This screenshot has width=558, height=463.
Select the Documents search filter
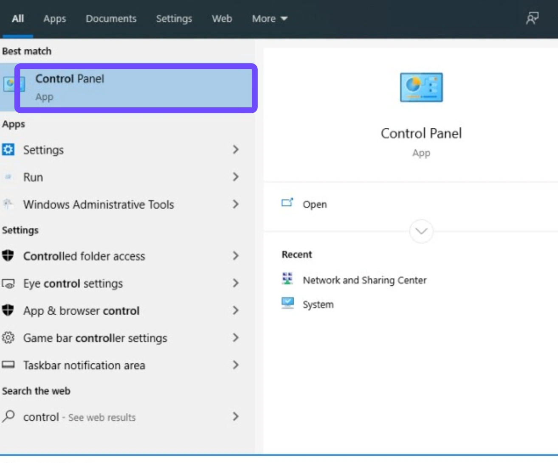click(111, 18)
